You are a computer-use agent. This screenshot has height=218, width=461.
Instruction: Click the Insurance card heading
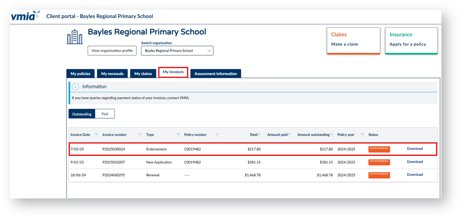tap(401, 35)
